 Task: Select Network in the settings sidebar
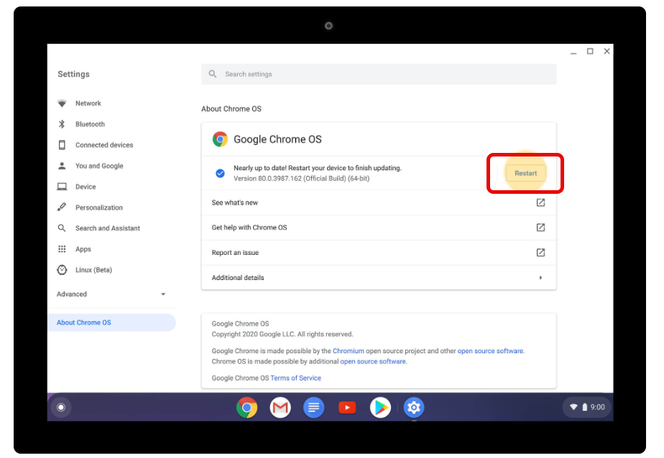pos(88,103)
